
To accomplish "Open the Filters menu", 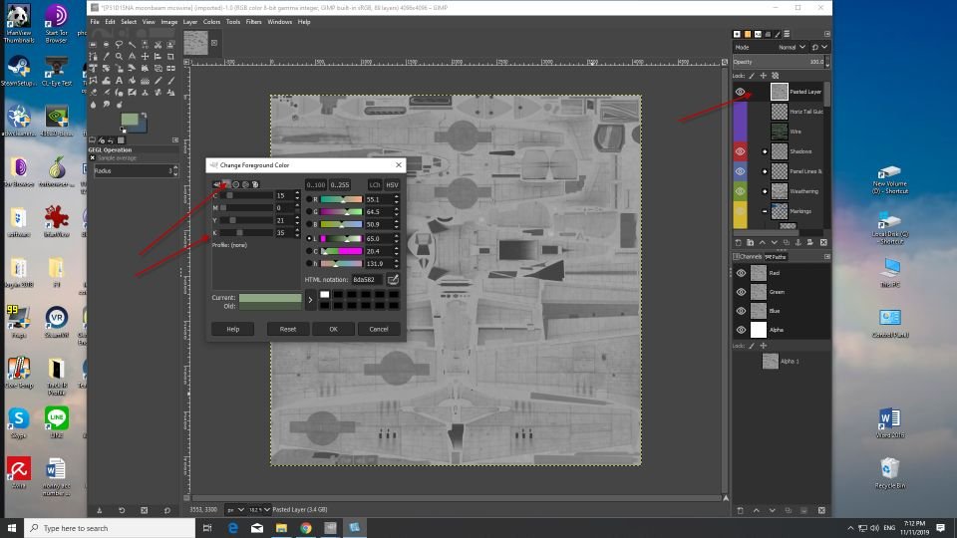I will tap(253, 21).
